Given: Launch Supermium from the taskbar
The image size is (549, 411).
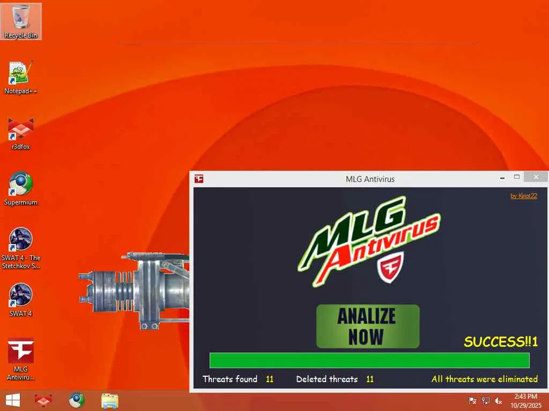Looking at the screenshot, I should pyautogui.click(x=77, y=400).
